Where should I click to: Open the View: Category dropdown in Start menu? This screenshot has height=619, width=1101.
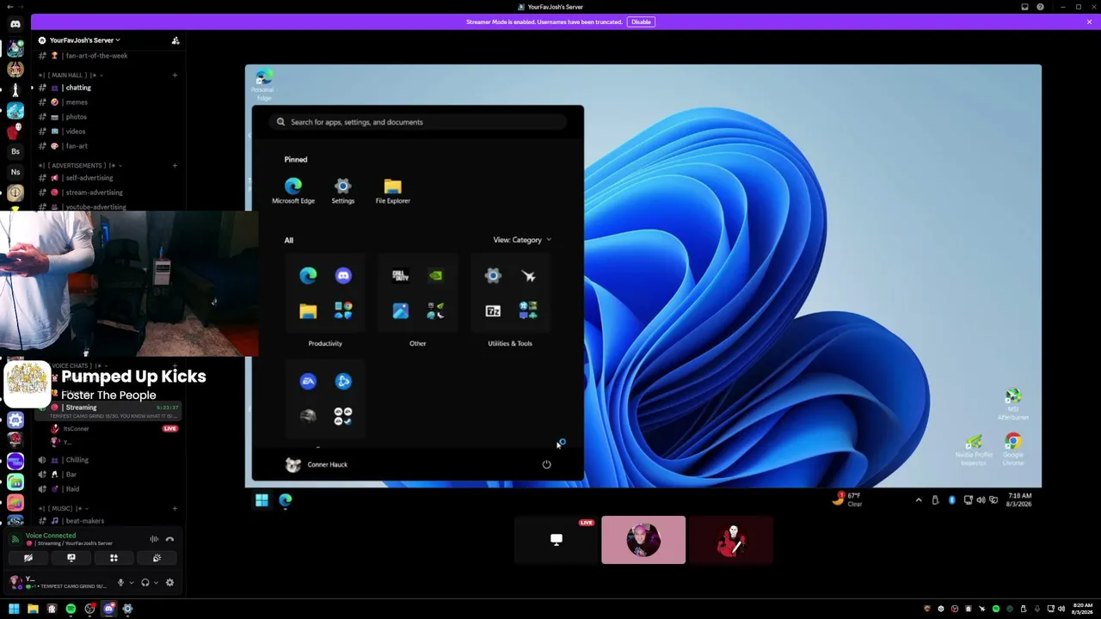(x=522, y=240)
